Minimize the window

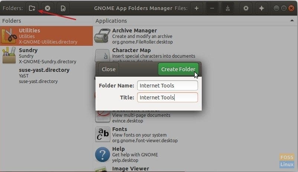tap(276, 8)
